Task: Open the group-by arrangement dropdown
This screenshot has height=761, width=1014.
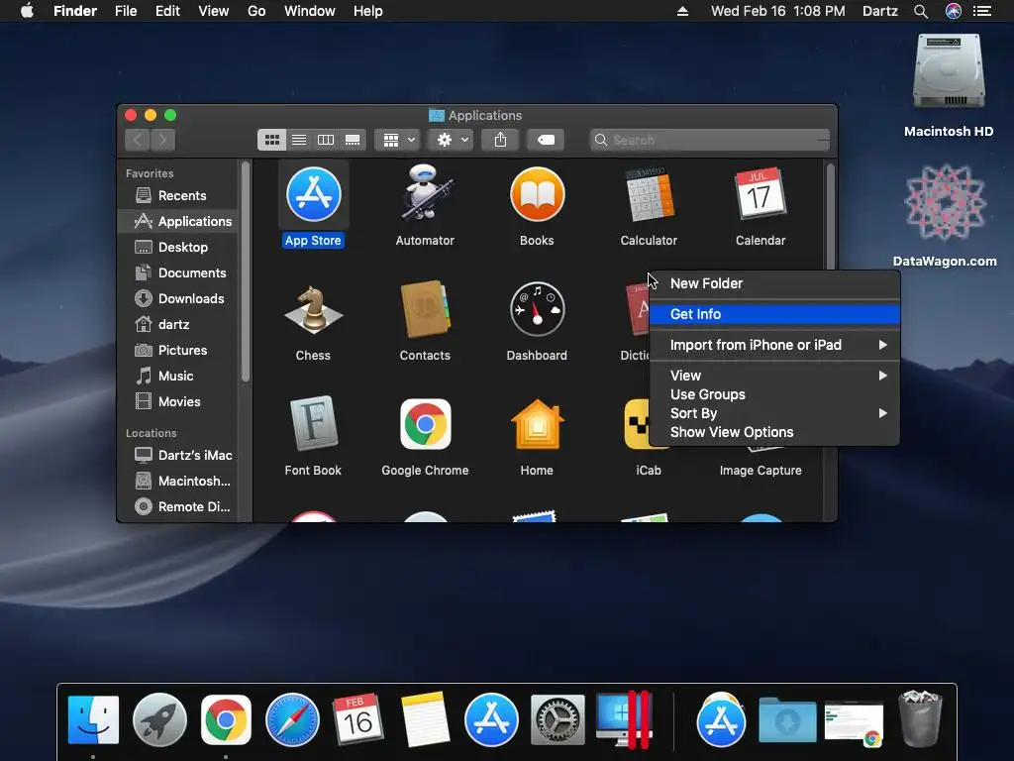Action: tap(398, 140)
